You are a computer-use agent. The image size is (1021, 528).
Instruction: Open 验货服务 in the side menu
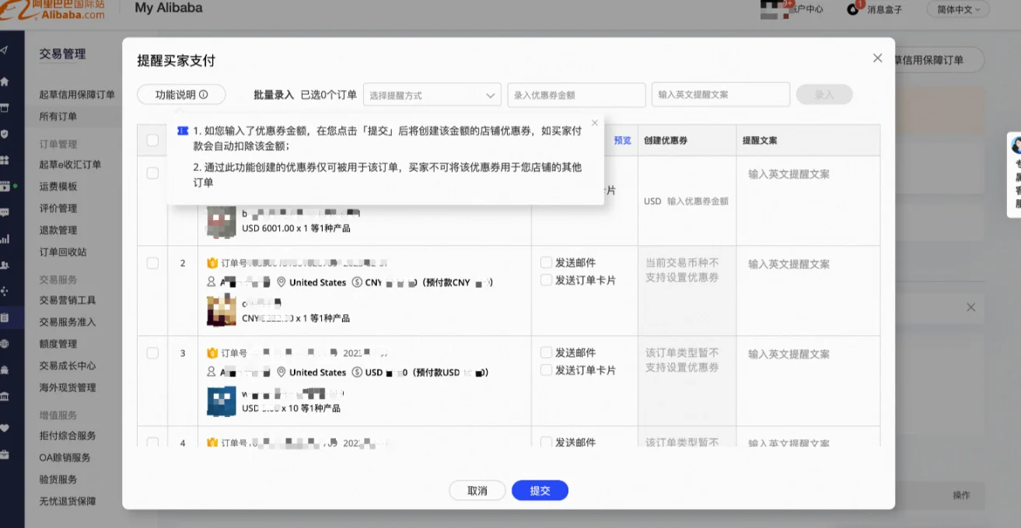pos(58,479)
